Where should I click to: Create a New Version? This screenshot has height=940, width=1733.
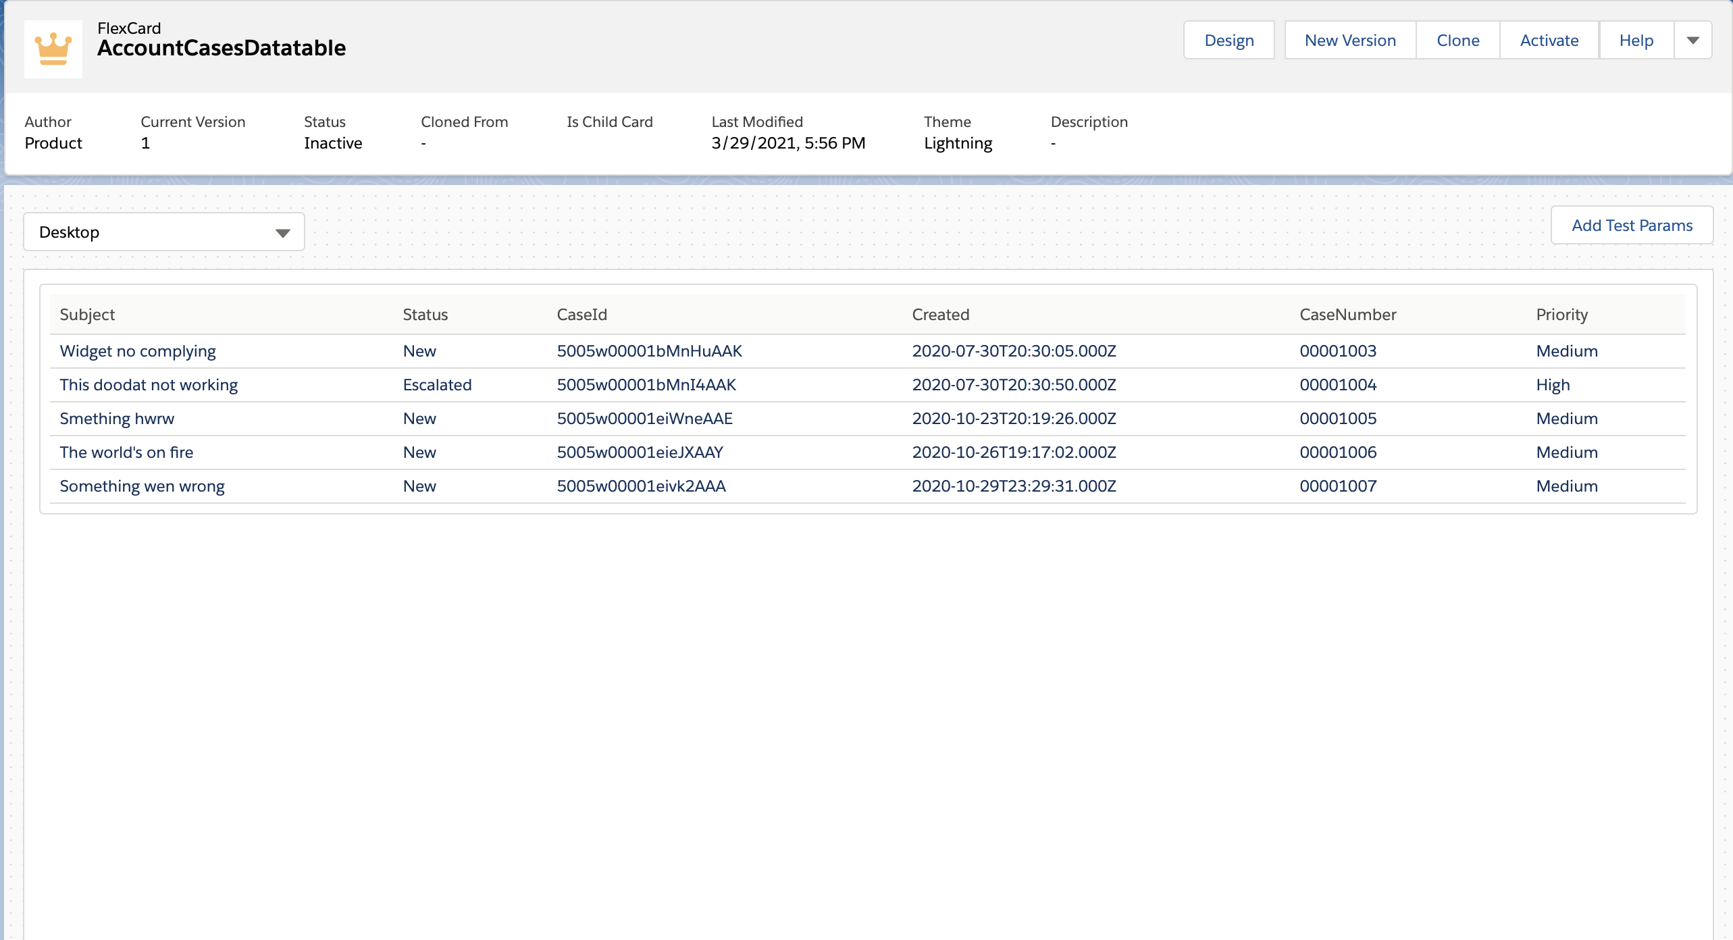tap(1350, 41)
